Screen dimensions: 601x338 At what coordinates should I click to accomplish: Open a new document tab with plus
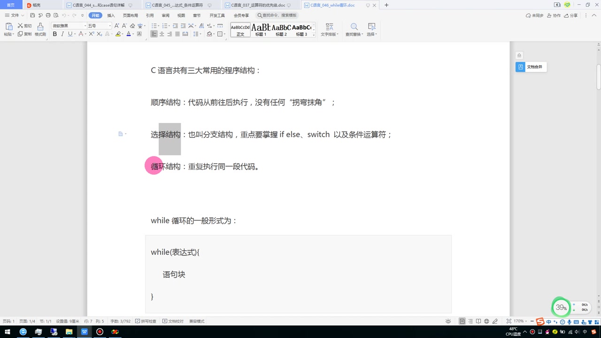pos(386,5)
